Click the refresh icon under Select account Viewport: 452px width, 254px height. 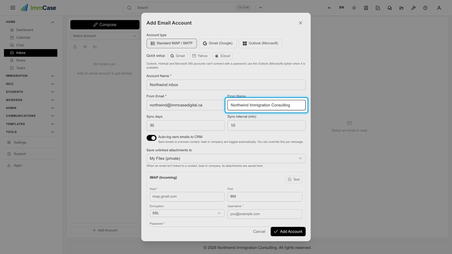75,47
